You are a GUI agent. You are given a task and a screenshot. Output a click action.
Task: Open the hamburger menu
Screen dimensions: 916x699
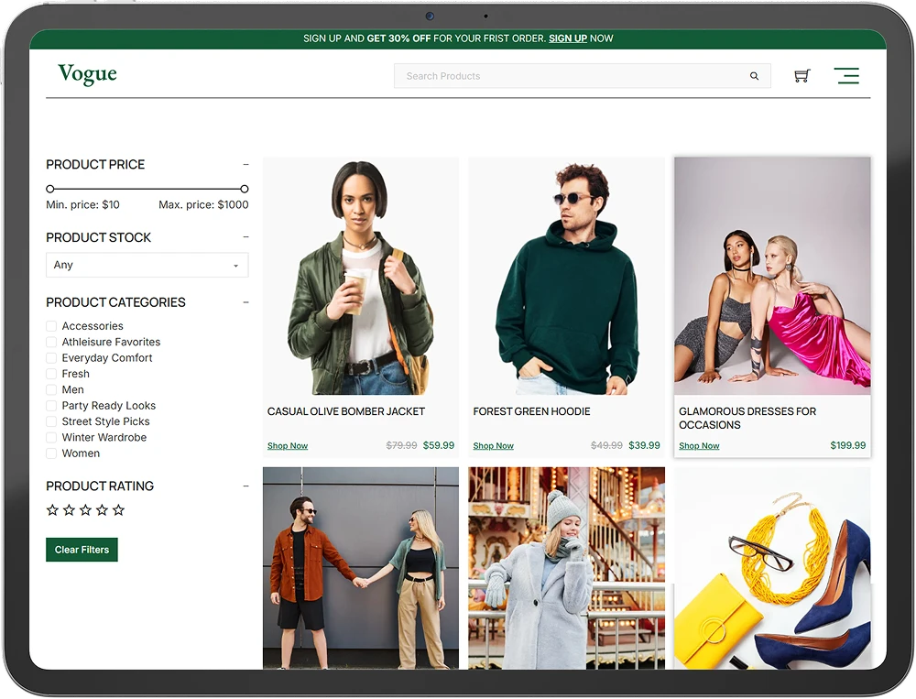[x=846, y=75]
